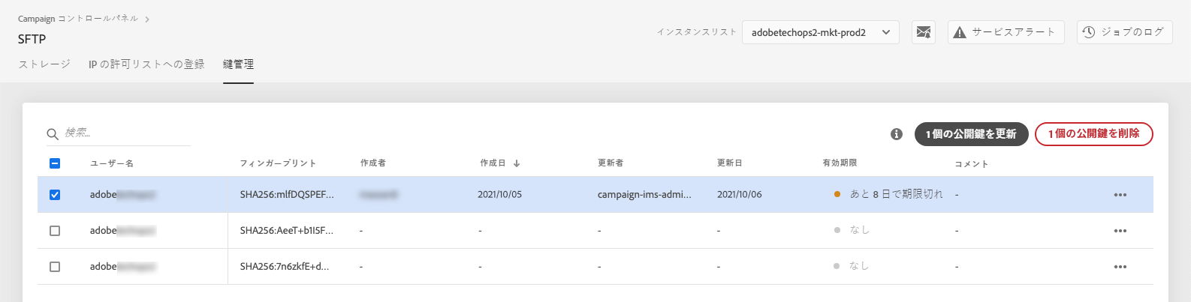Click the breadcrumb chevron after Campaign コントロールパネル

point(147,19)
